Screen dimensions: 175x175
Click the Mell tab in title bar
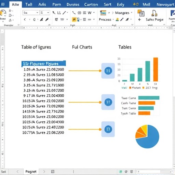(146, 4)
